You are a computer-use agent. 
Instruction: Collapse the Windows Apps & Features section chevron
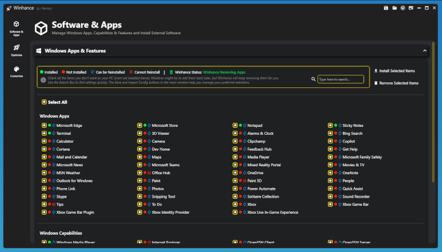pos(424,51)
